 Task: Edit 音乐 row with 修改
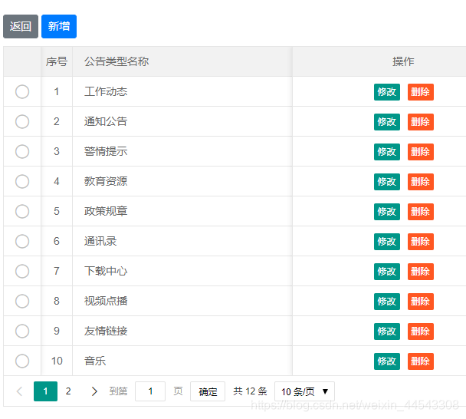387,361
